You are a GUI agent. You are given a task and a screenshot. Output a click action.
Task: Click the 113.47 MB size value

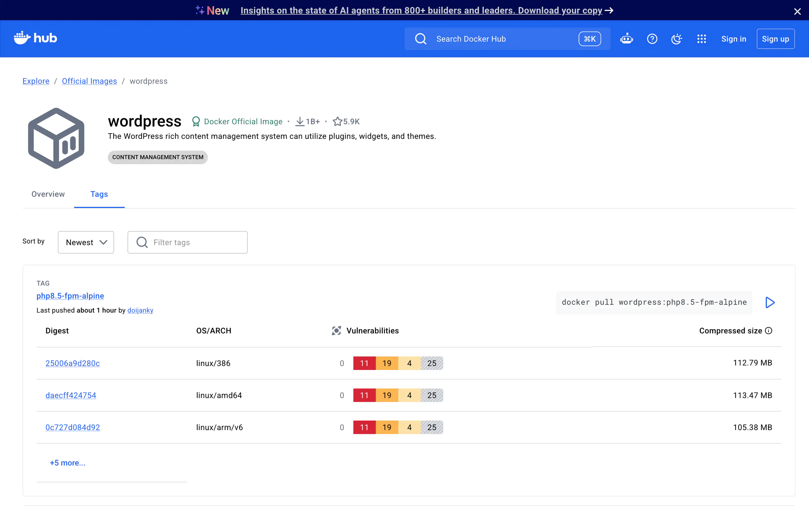click(752, 395)
